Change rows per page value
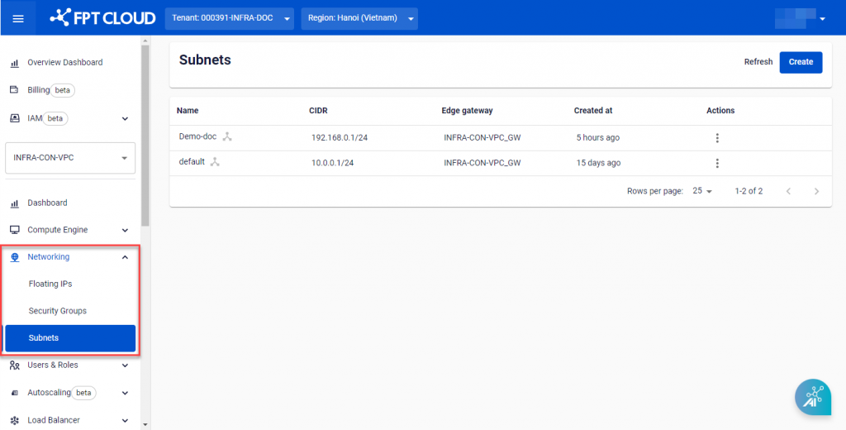 tap(702, 191)
